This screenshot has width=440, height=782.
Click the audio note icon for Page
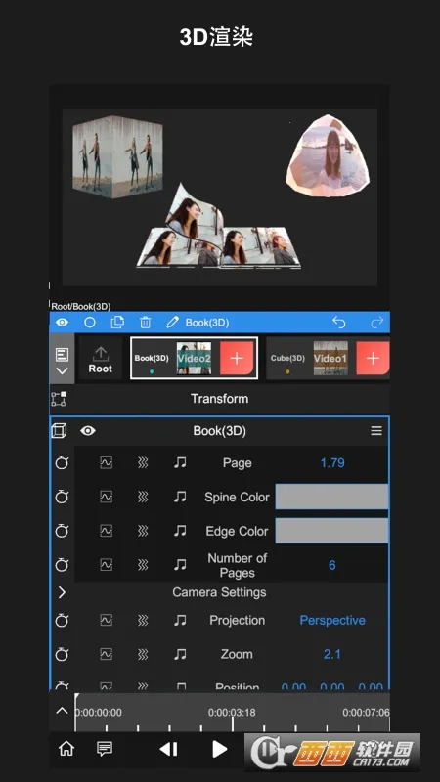pyautogui.click(x=180, y=462)
